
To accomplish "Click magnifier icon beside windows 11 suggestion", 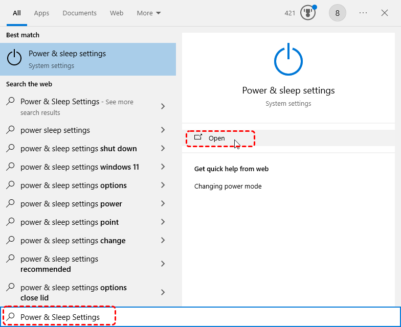I will pos(10,167).
